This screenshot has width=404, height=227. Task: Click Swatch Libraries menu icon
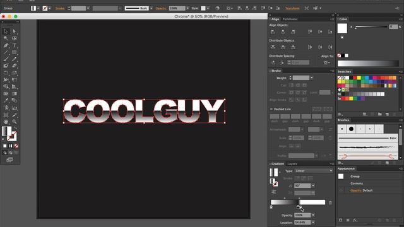pos(340,114)
